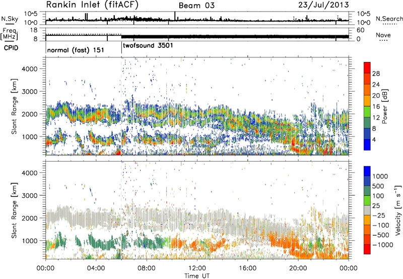403x279 pixels.
Task: Click the date '23/Jul/2013'
Action: point(323,5)
